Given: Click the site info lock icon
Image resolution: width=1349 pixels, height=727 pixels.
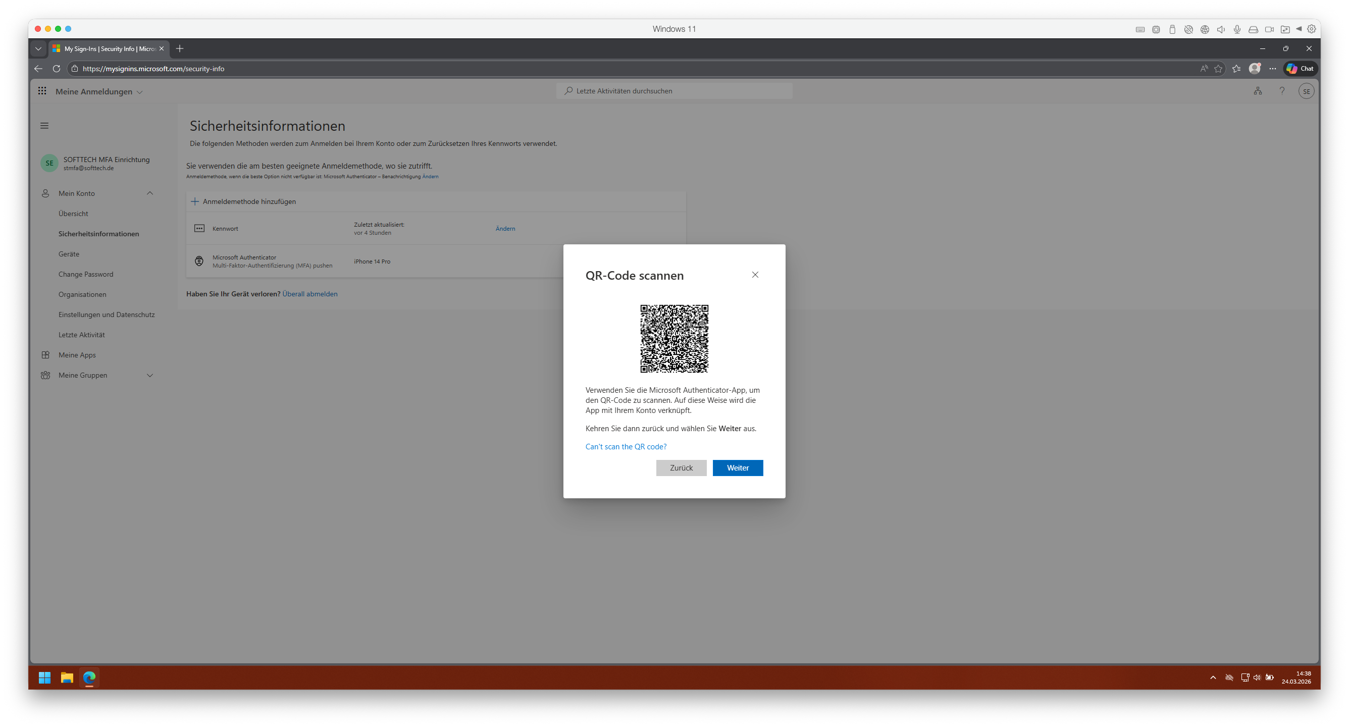Looking at the screenshot, I should click(75, 69).
